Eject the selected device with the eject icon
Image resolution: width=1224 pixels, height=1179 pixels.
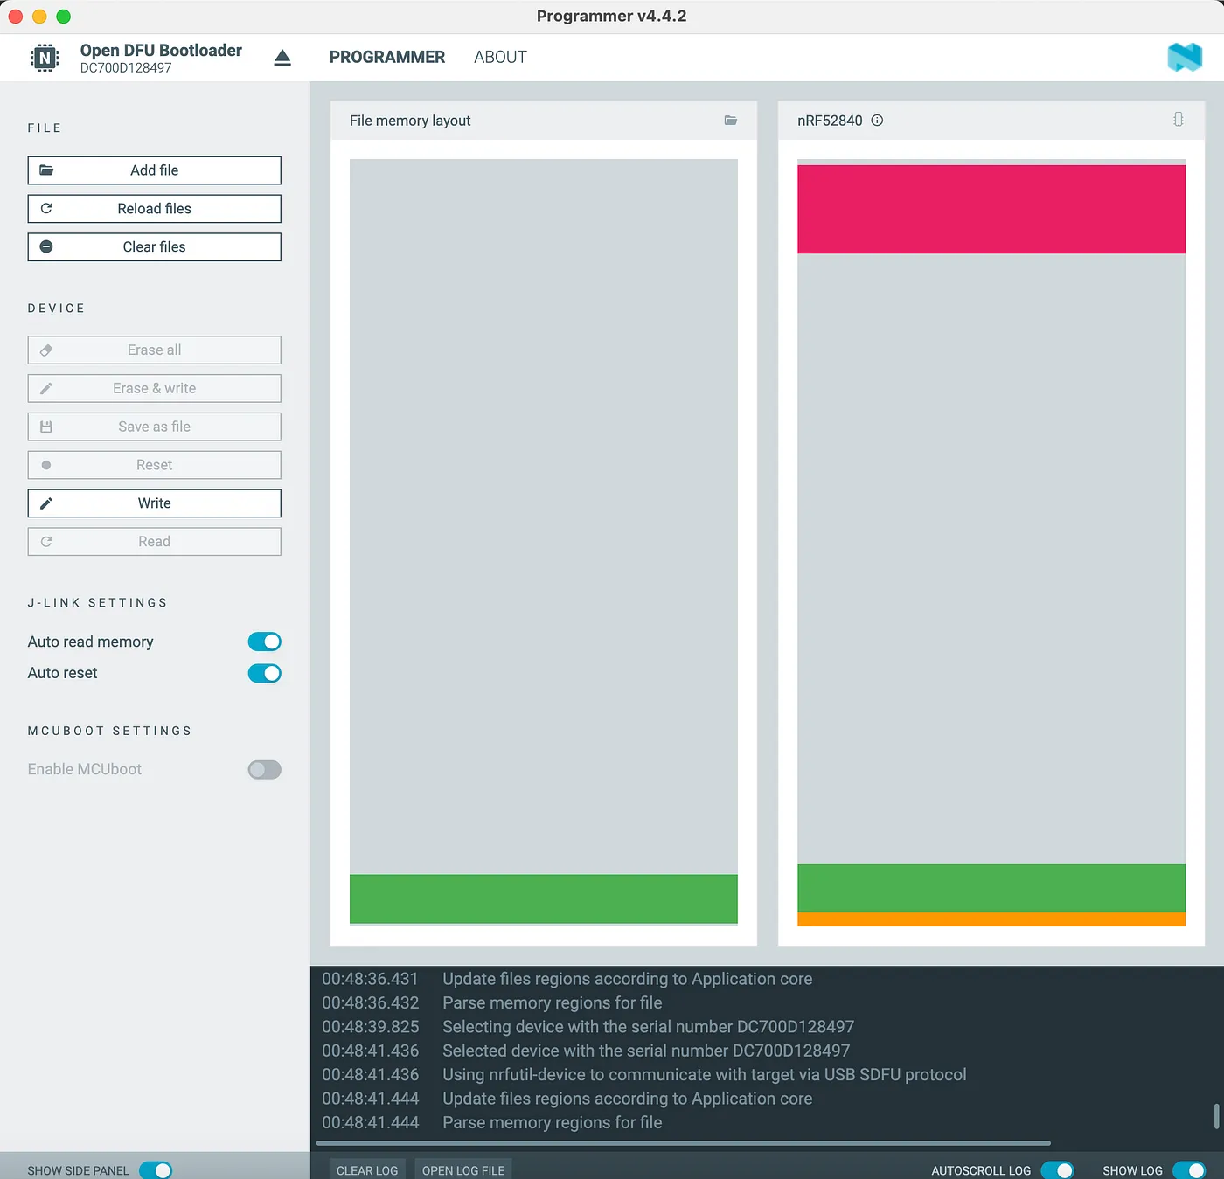(282, 58)
